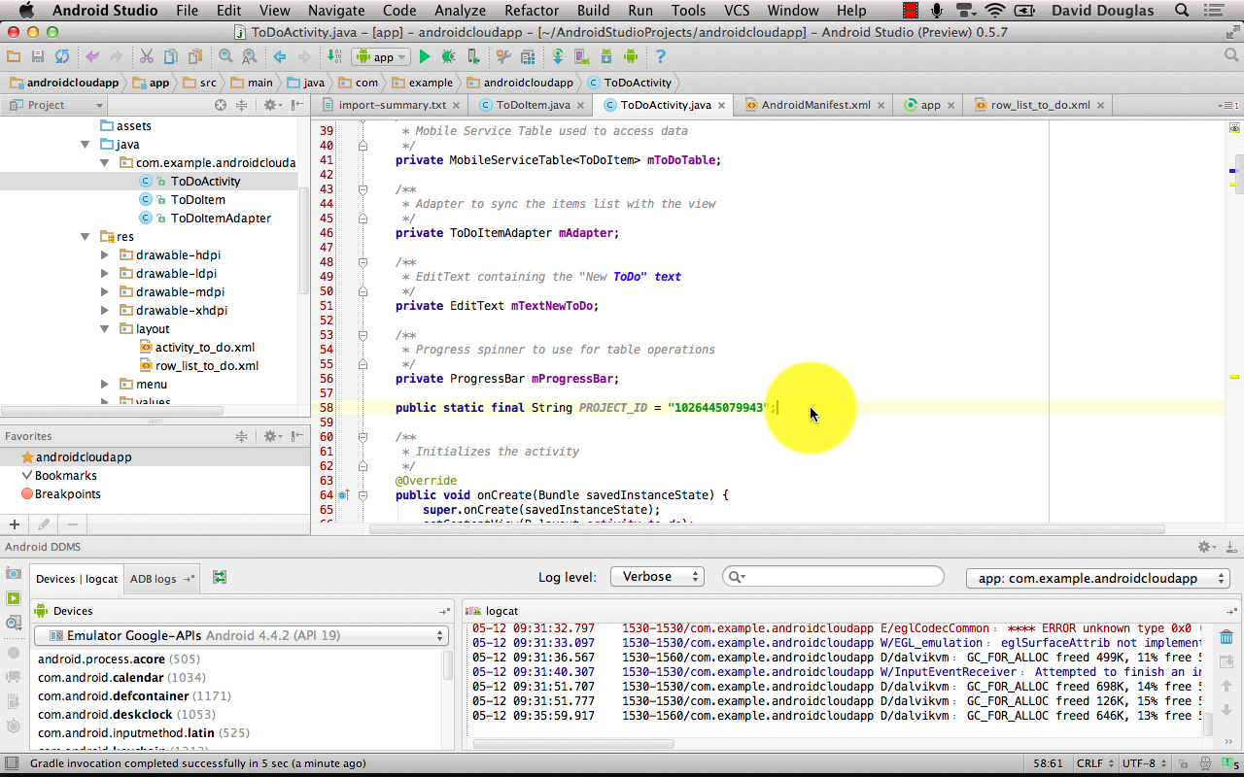Click Attach debugger to Android process icon
Screen dimensions: 1244x777
pos(473,57)
